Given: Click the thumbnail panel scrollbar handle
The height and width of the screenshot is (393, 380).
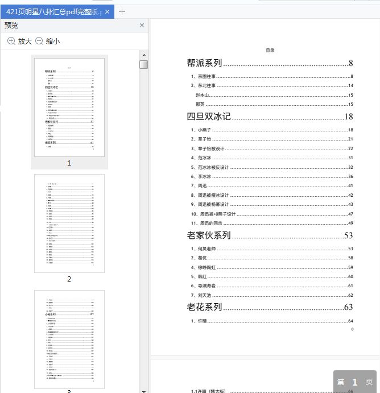Looking at the screenshot, I should pos(144,64).
